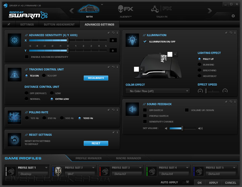Enable Volume Up/Down sound feedback
The height and width of the screenshot is (187, 242).
(187, 110)
